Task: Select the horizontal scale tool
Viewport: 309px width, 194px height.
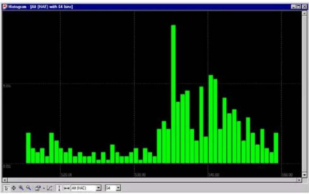Action: 67,188
